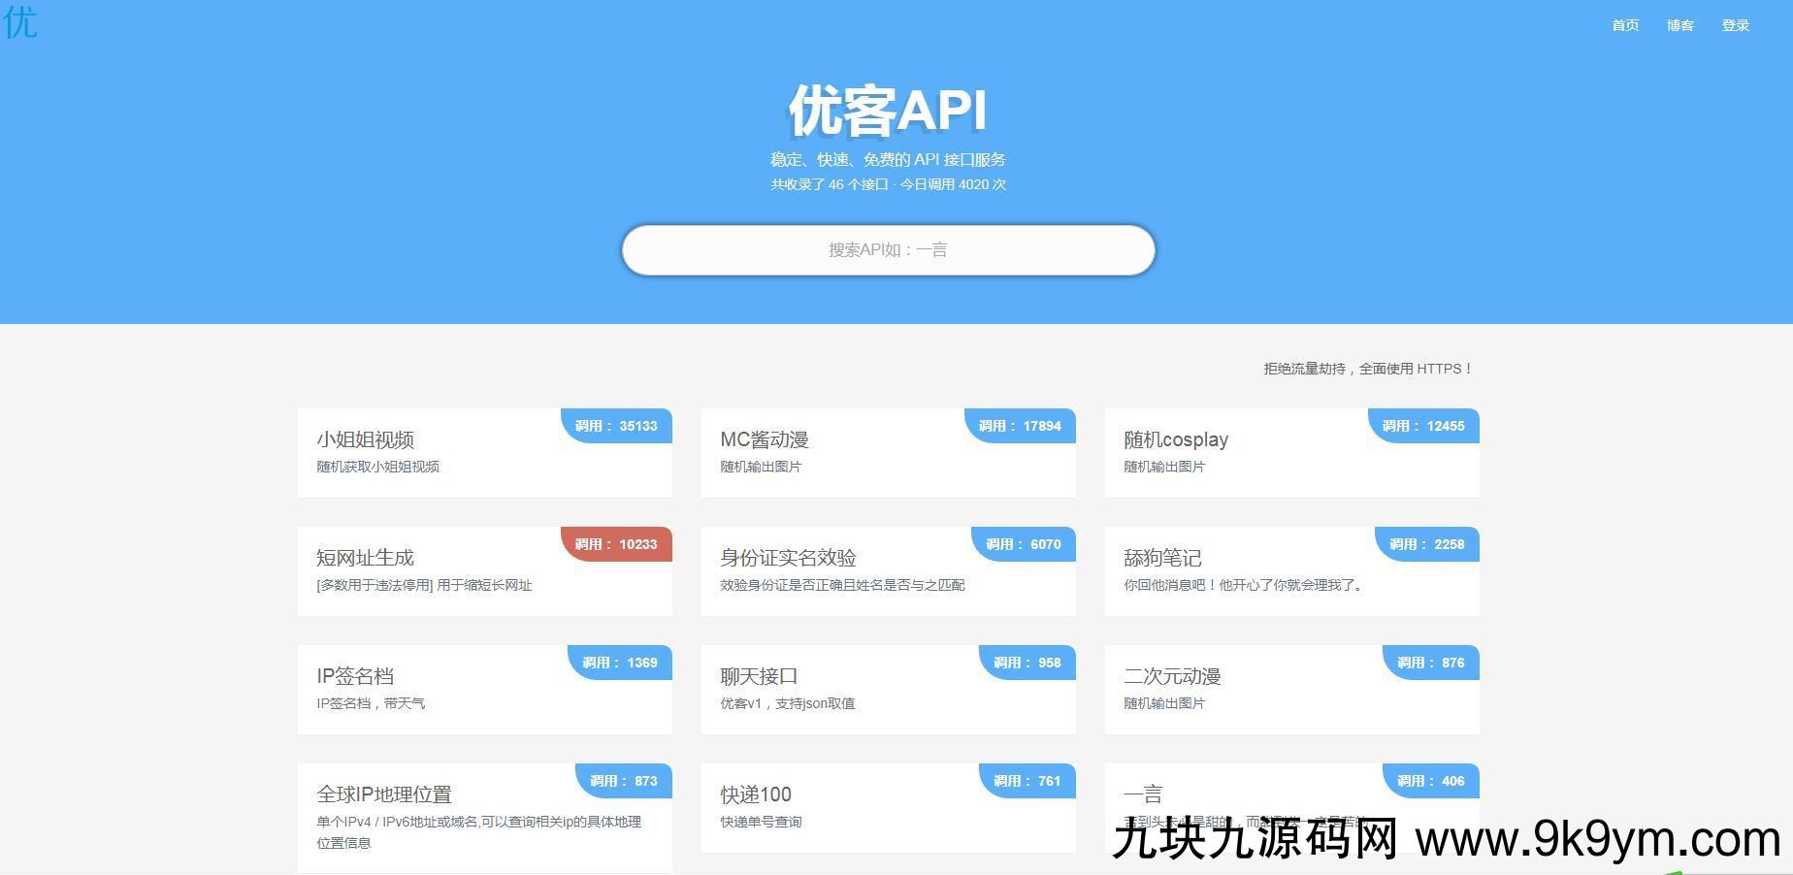Focus the 搜索API search field
This screenshot has width=1793, height=875.
pos(888,250)
